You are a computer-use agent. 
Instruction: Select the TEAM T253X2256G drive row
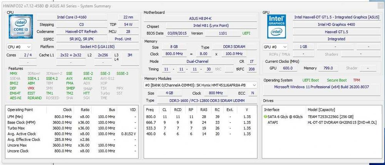tap(321, 117)
